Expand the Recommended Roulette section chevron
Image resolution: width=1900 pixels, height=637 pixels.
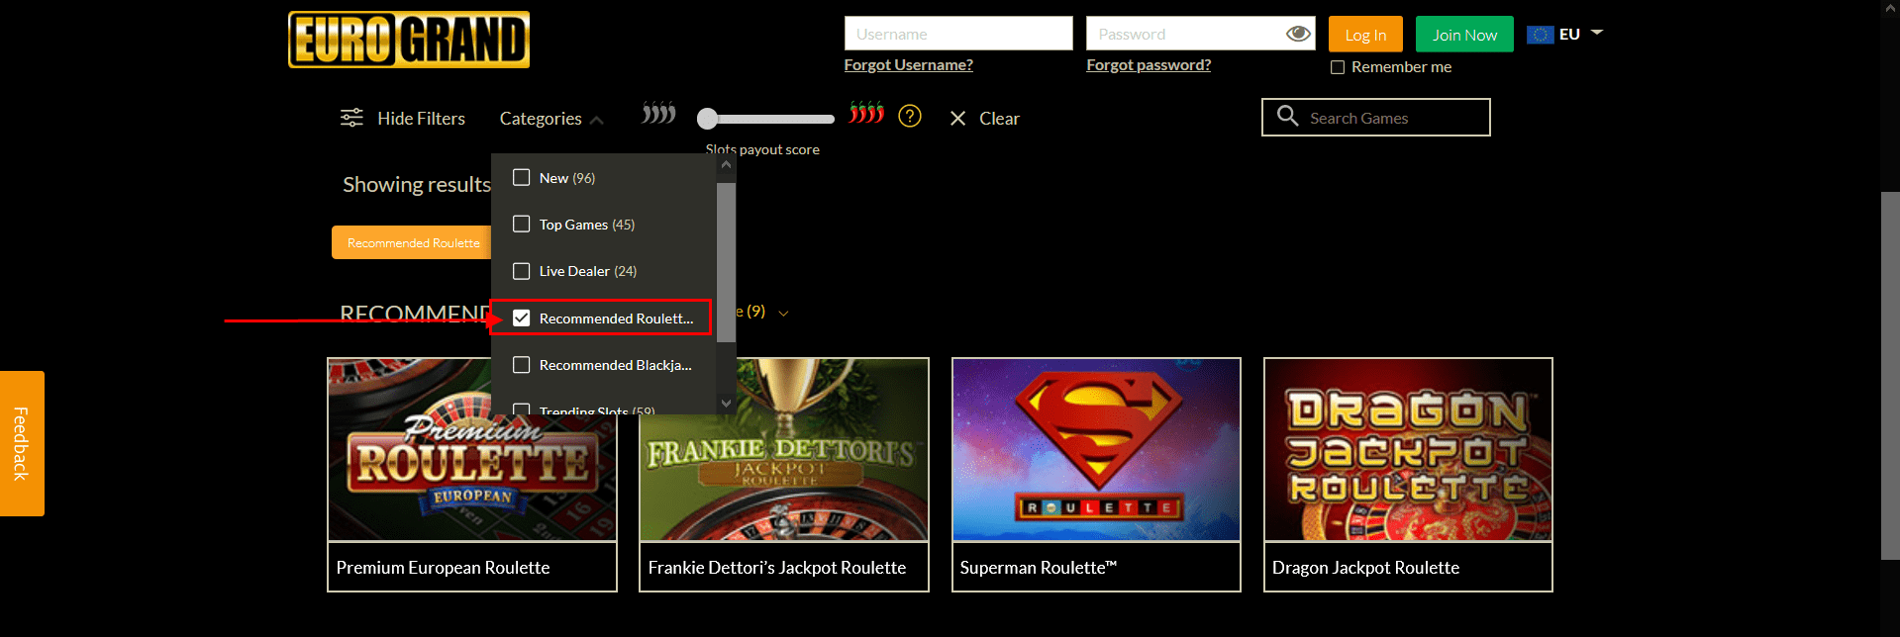pyautogui.click(x=784, y=314)
